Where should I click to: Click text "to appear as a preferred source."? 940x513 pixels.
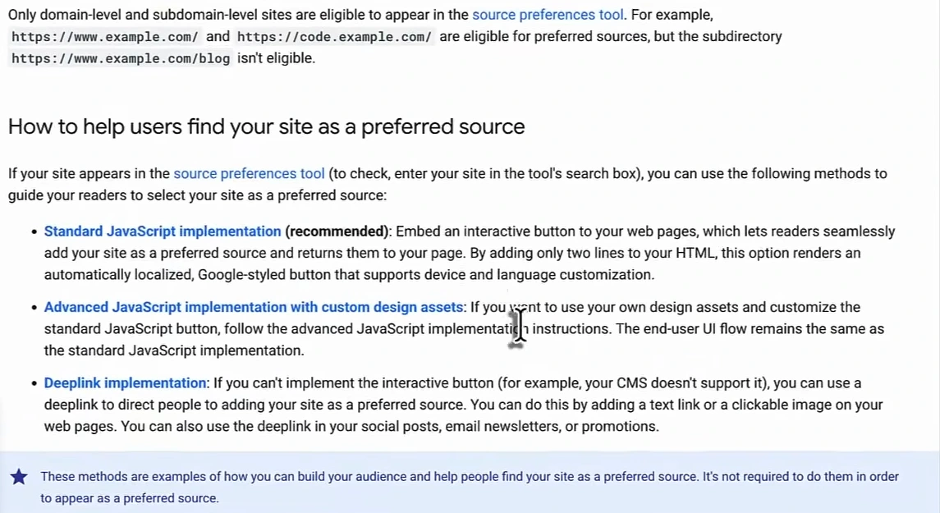tap(129, 498)
